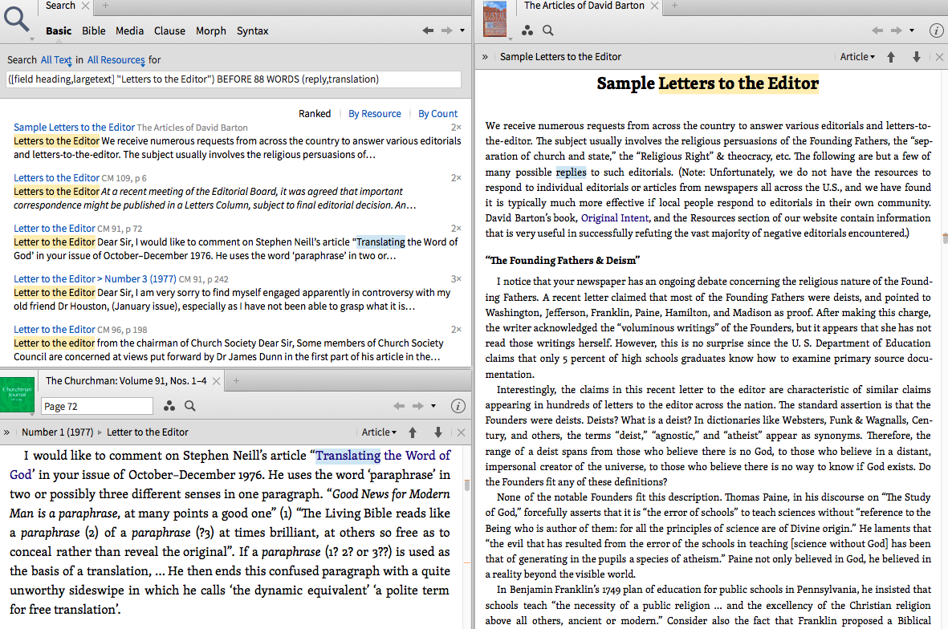Switch to the Syntax search type

click(252, 30)
